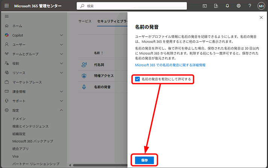The width and height of the screenshot is (268, 168).
Task: Open Microsoft 365 バックアップ item
Action: [x=33, y=141]
